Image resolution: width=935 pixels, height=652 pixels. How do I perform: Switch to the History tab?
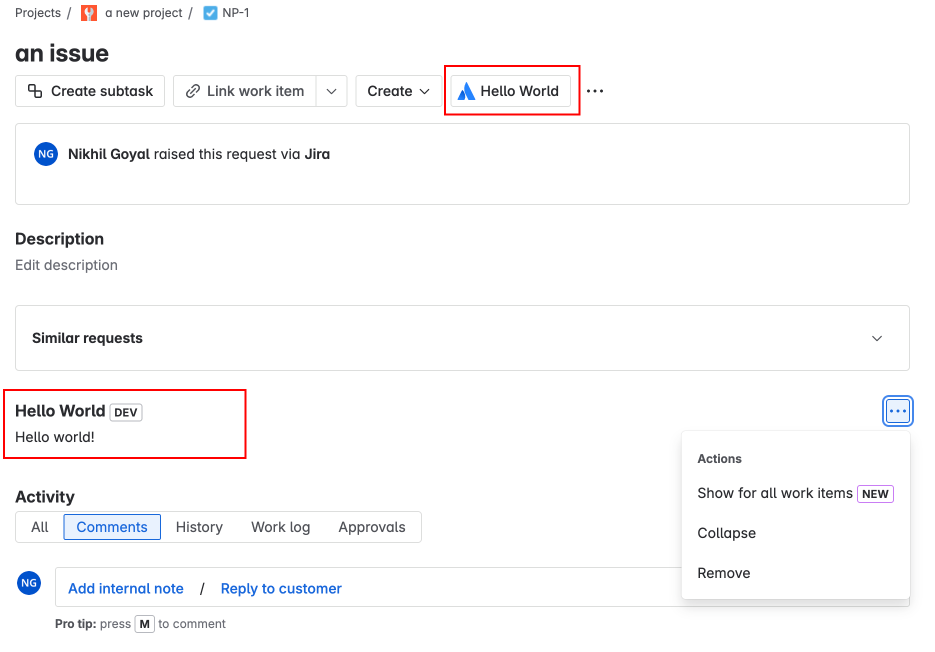(199, 527)
